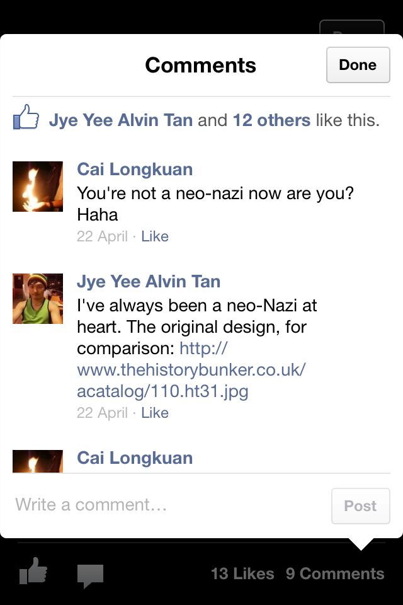
Task: Tap the dimmed button behind the popup
Action: click(352, 27)
